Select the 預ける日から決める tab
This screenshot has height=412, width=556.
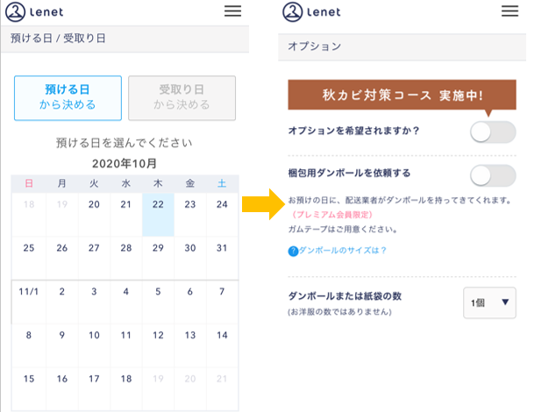click(x=68, y=98)
